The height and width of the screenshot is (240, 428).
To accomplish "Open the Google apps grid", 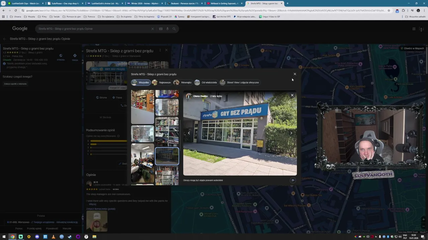I will tap(414, 29).
